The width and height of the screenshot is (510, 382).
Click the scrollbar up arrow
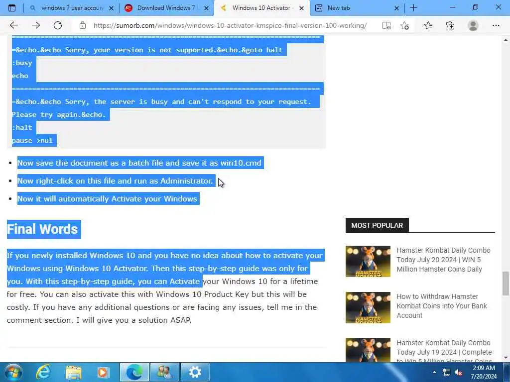[506, 40]
